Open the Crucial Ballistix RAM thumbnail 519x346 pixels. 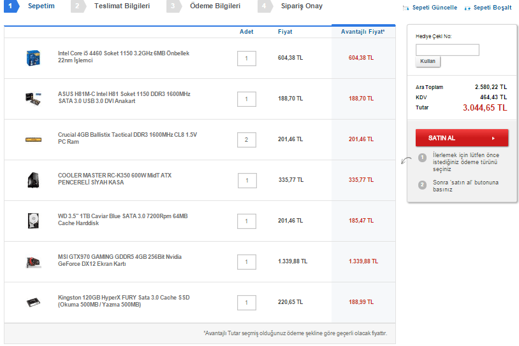[x=33, y=140]
